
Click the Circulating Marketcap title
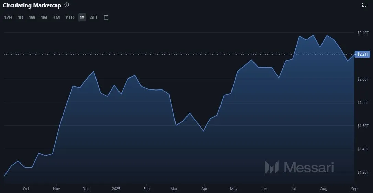pyautogui.click(x=32, y=5)
